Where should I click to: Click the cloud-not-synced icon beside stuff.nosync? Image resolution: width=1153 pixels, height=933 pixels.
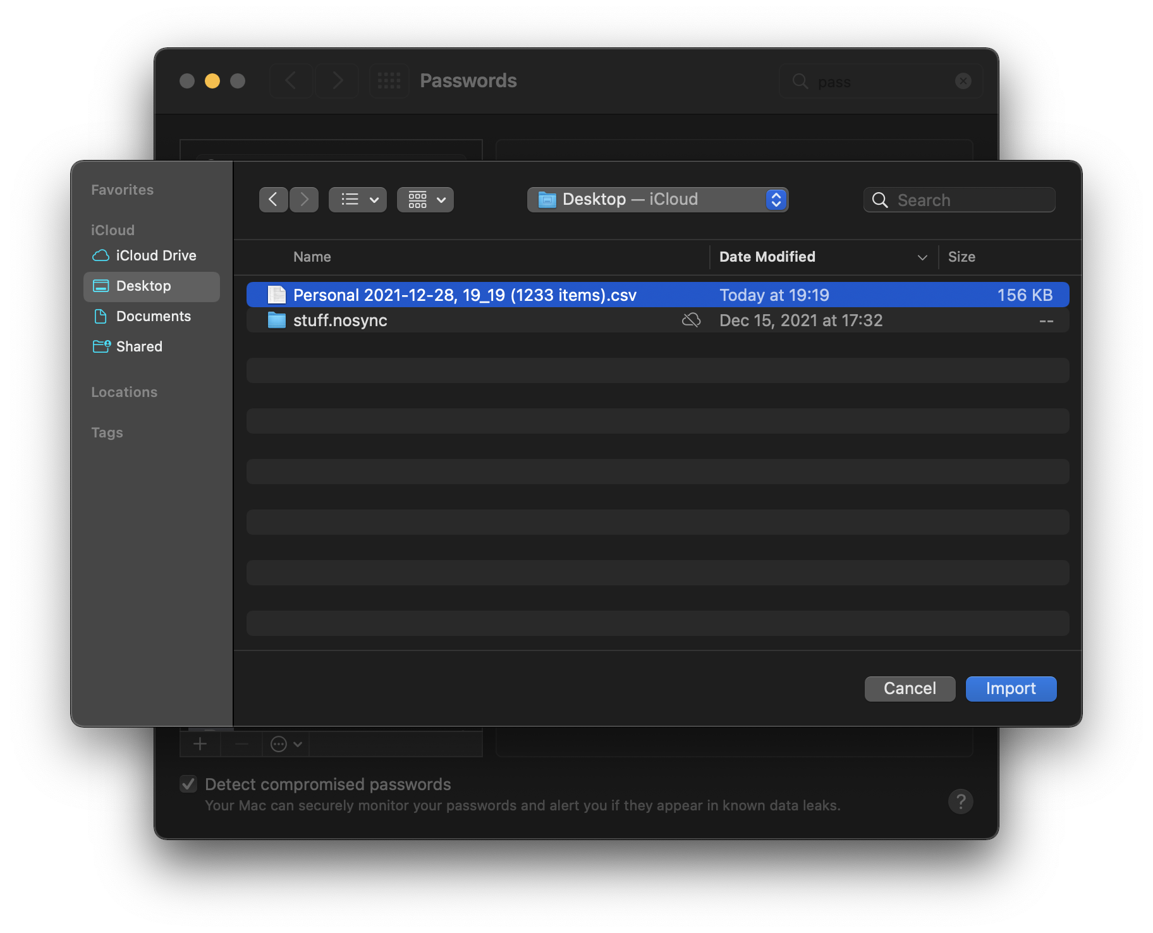pyautogui.click(x=691, y=320)
